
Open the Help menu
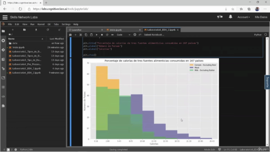pyautogui.click(x=76, y=24)
